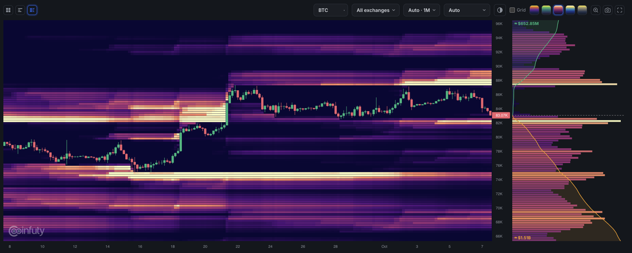This screenshot has width=632, height=253.
Task: Click the 74K price axis label
Action: pos(499,180)
